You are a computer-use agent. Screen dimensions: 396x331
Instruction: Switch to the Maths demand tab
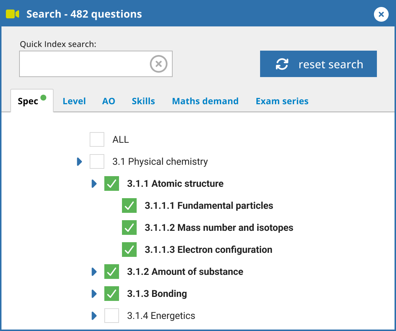(205, 101)
